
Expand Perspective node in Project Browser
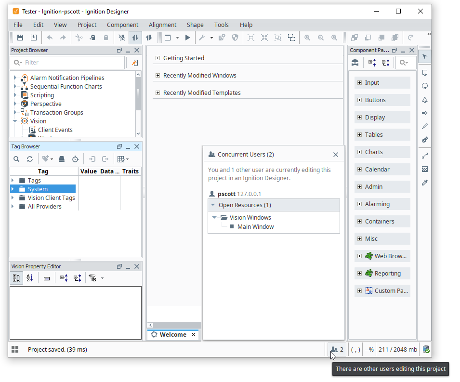(15, 104)
